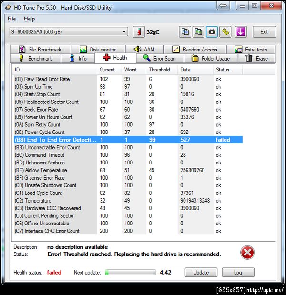Select the Health tab
The height and width of the screenshot is (295, 286).
[x=115, y=58]
